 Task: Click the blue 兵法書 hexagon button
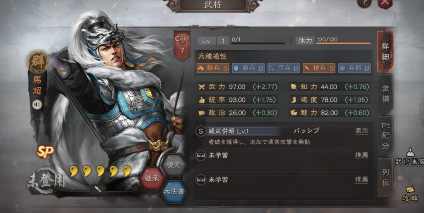coord(174,191)
